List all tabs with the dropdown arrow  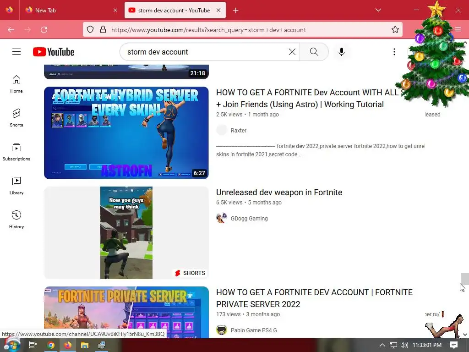point(378,10)
